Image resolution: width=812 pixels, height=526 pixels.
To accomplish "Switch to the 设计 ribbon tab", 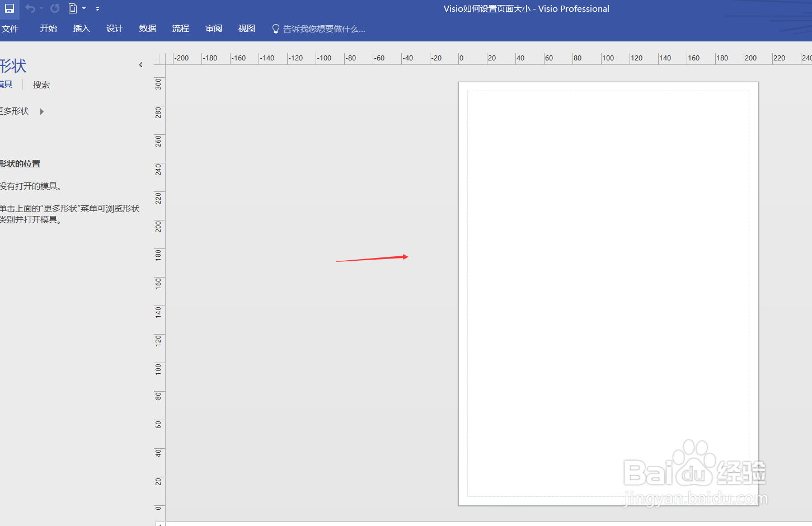I will click(115, 29).
